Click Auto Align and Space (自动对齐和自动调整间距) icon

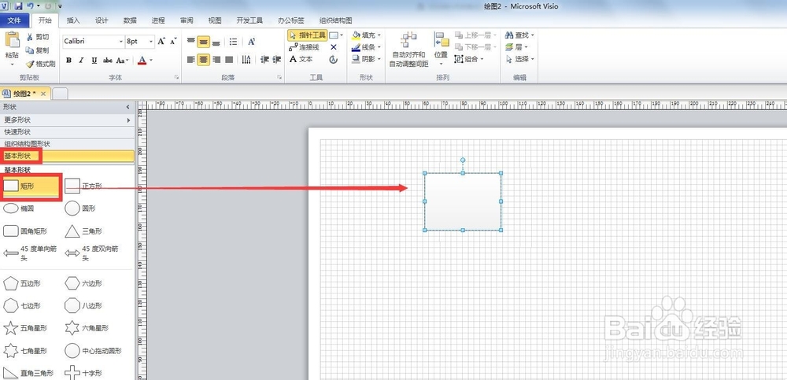point(409,39)
